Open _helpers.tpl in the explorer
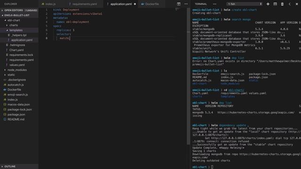Viewport: 301px width, 169px height. tap(19, 35)
